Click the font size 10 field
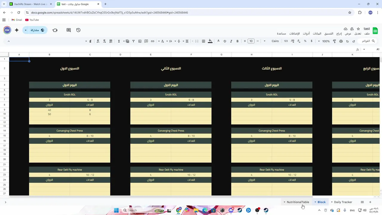The image size is (382, 215). (251, 41)
